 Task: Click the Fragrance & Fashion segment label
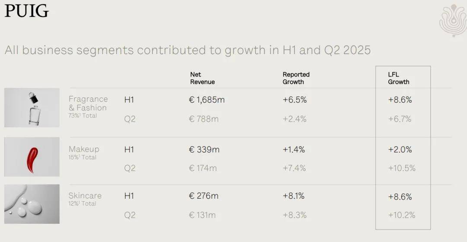pos(88,103)
